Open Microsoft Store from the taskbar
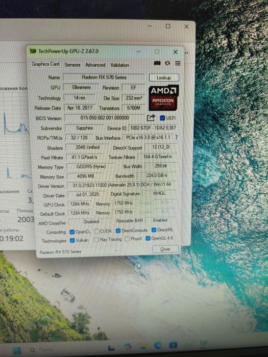The width and height of the screenshot is (268, 357). pos(173,345)
